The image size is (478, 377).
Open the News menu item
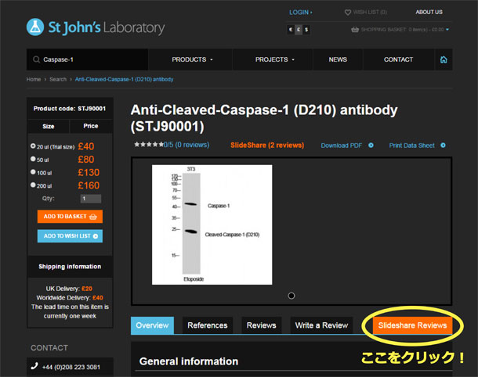click(x=338, y=59)
